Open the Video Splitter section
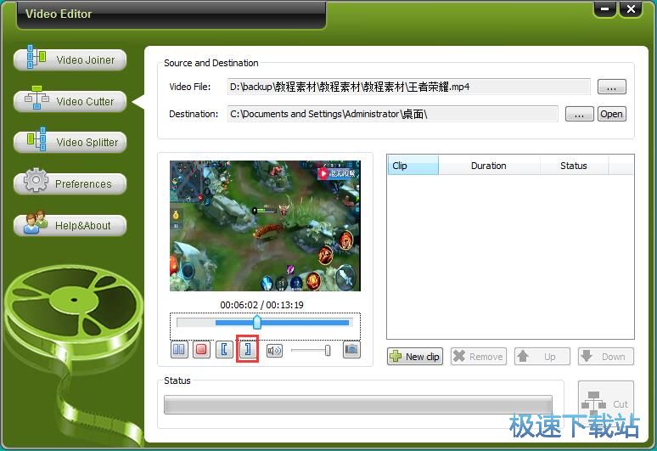This screenshot has width=657, height=451. point(70,142)
